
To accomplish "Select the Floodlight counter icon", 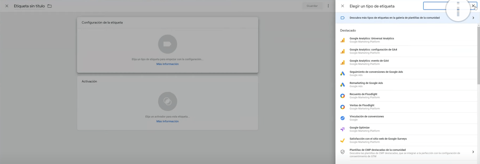I will 343,96.
